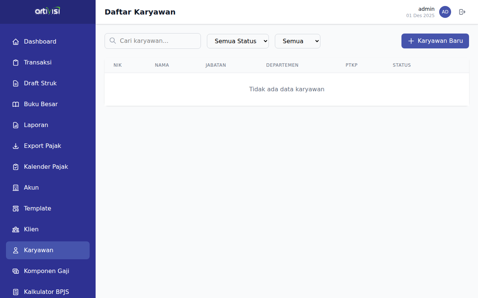Focus the Cari karyawan search field

(157, 41)
